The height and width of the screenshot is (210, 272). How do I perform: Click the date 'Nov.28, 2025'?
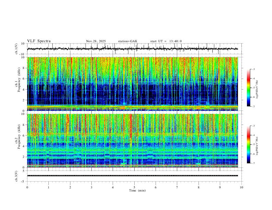click(96, 41)
